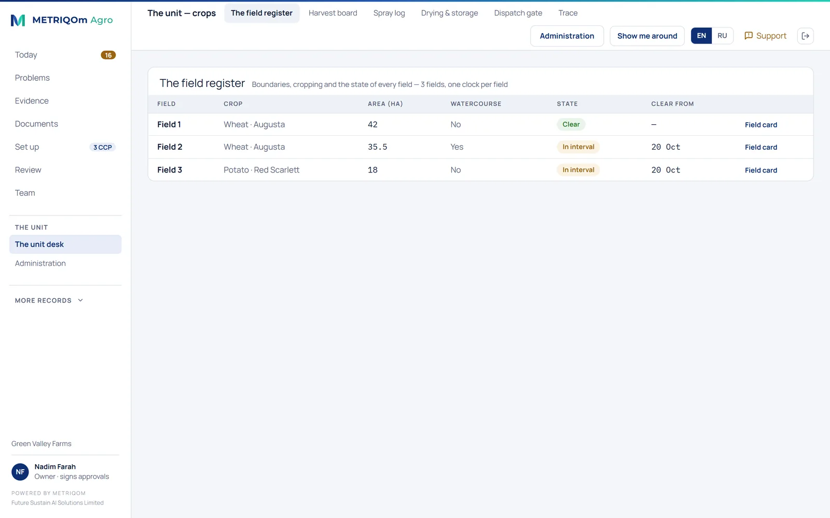Open Evidence in sidebar
Viewport: 830px width, 518px height.
click(x=65, y=101)
